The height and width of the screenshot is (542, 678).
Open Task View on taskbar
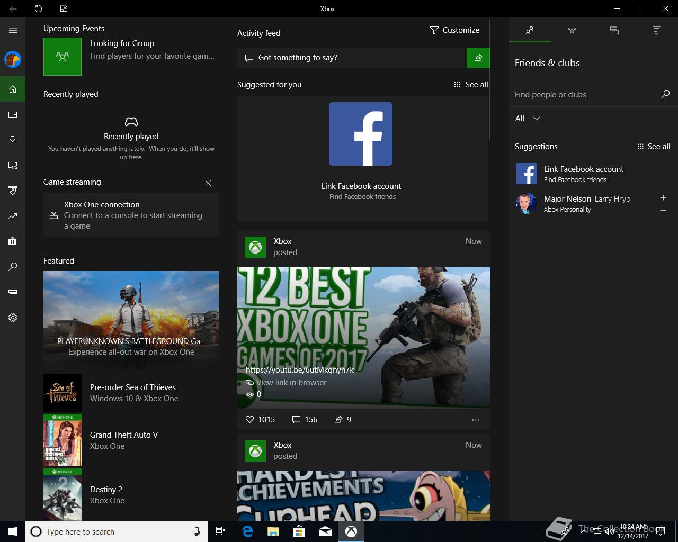[220, 531]
